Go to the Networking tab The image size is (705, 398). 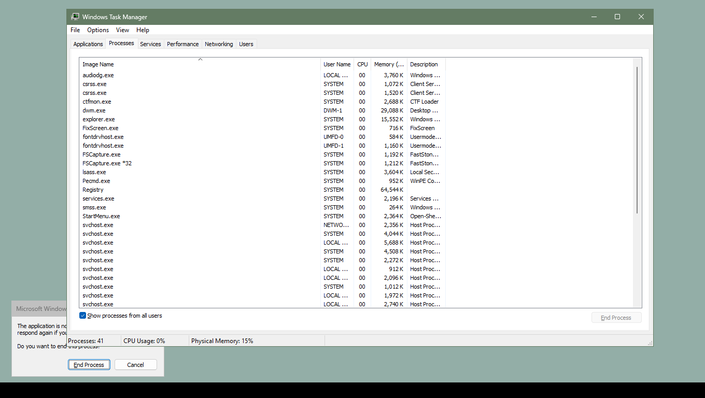219,44
